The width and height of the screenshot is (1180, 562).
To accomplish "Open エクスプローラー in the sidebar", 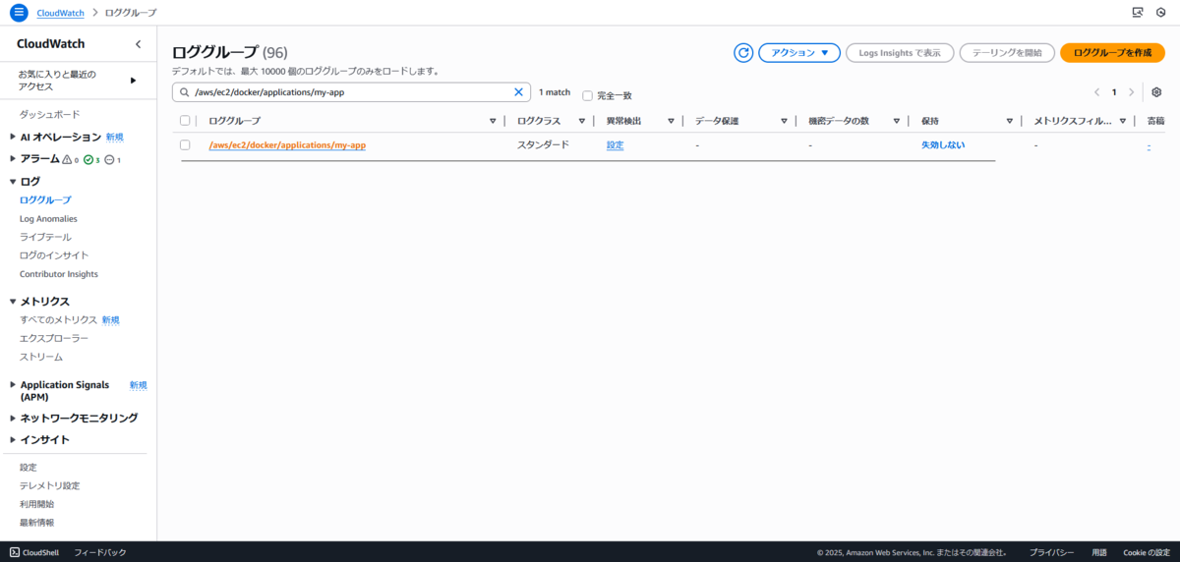I will pyautogui.click(x=54, y=338).
